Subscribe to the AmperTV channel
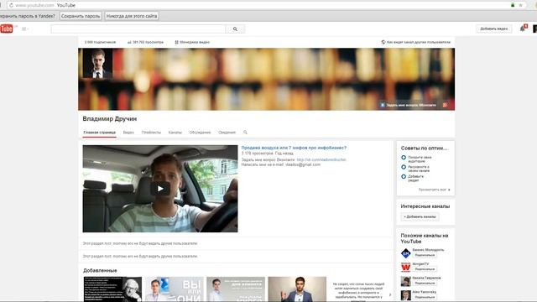Viewport: 537px width, 302px height. point(425,269)
